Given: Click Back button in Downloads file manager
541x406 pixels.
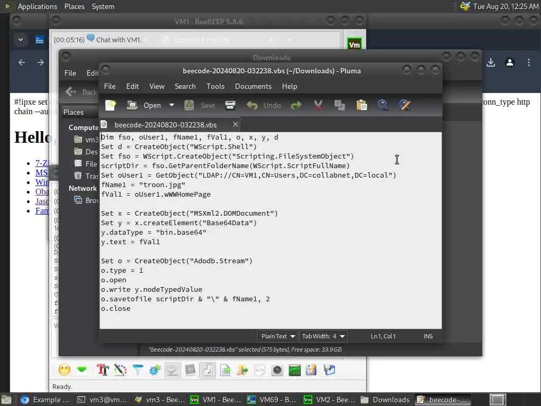Looking at the screenshot, I should tap(81, 92).
